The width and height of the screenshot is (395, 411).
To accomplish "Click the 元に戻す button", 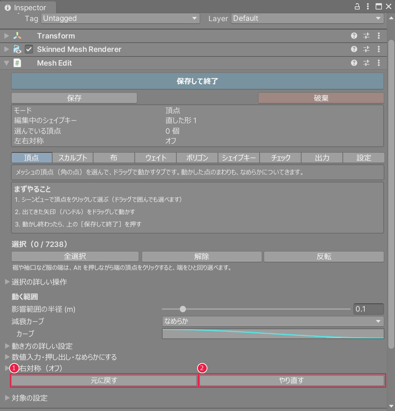I will click(104, 381).
